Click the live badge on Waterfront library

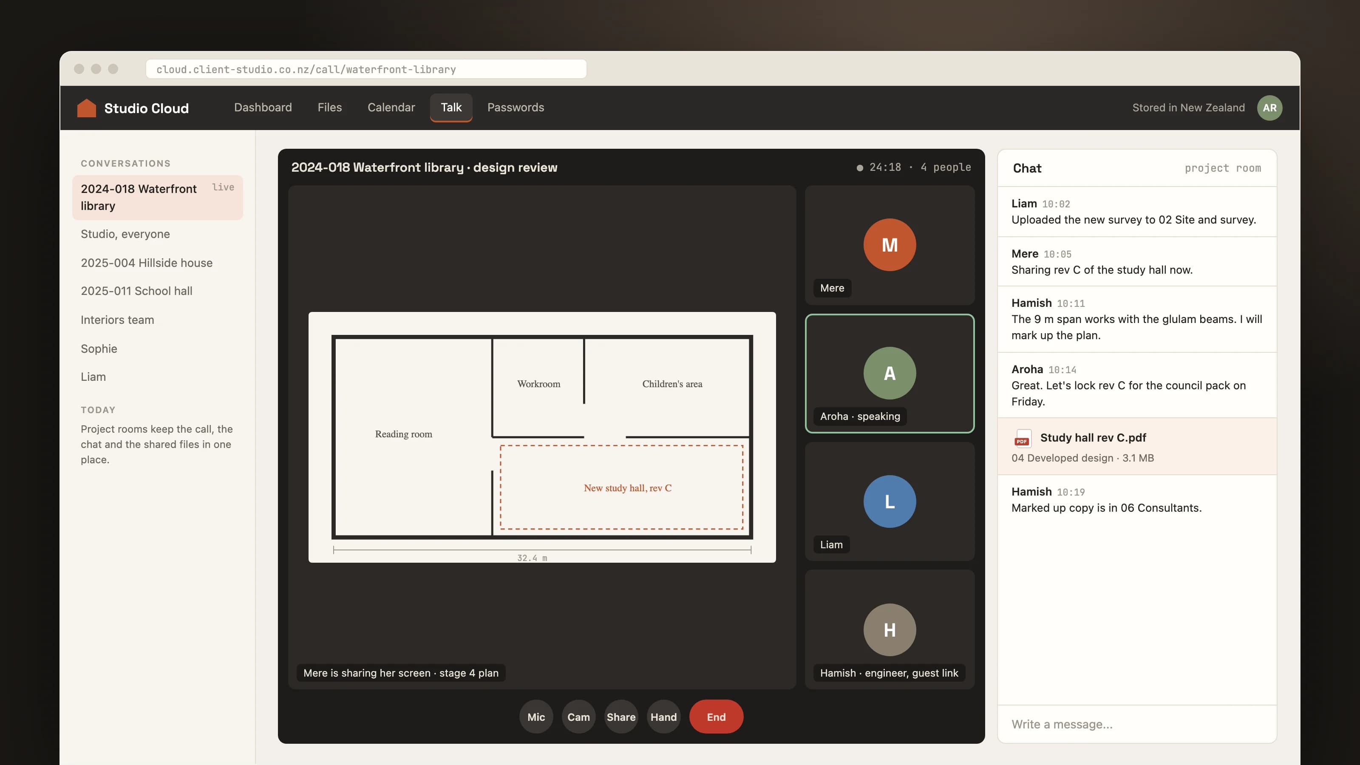pos(223,187)
